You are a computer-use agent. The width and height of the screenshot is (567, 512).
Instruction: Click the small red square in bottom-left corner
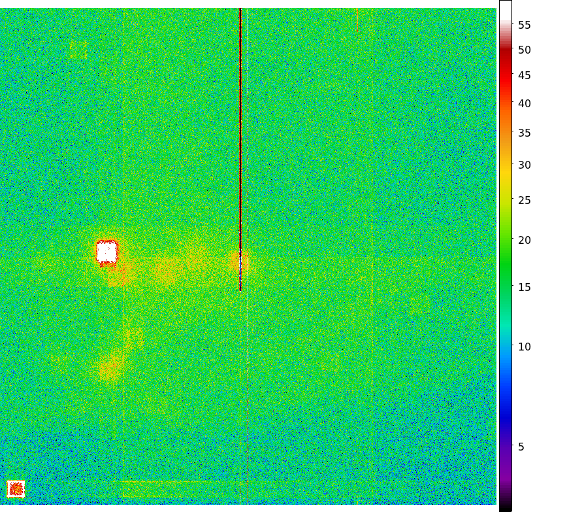pos(16,488)
